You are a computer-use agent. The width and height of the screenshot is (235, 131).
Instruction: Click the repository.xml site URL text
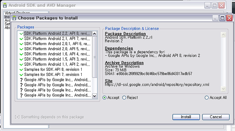pyautogui.click(x=157, y=85)
